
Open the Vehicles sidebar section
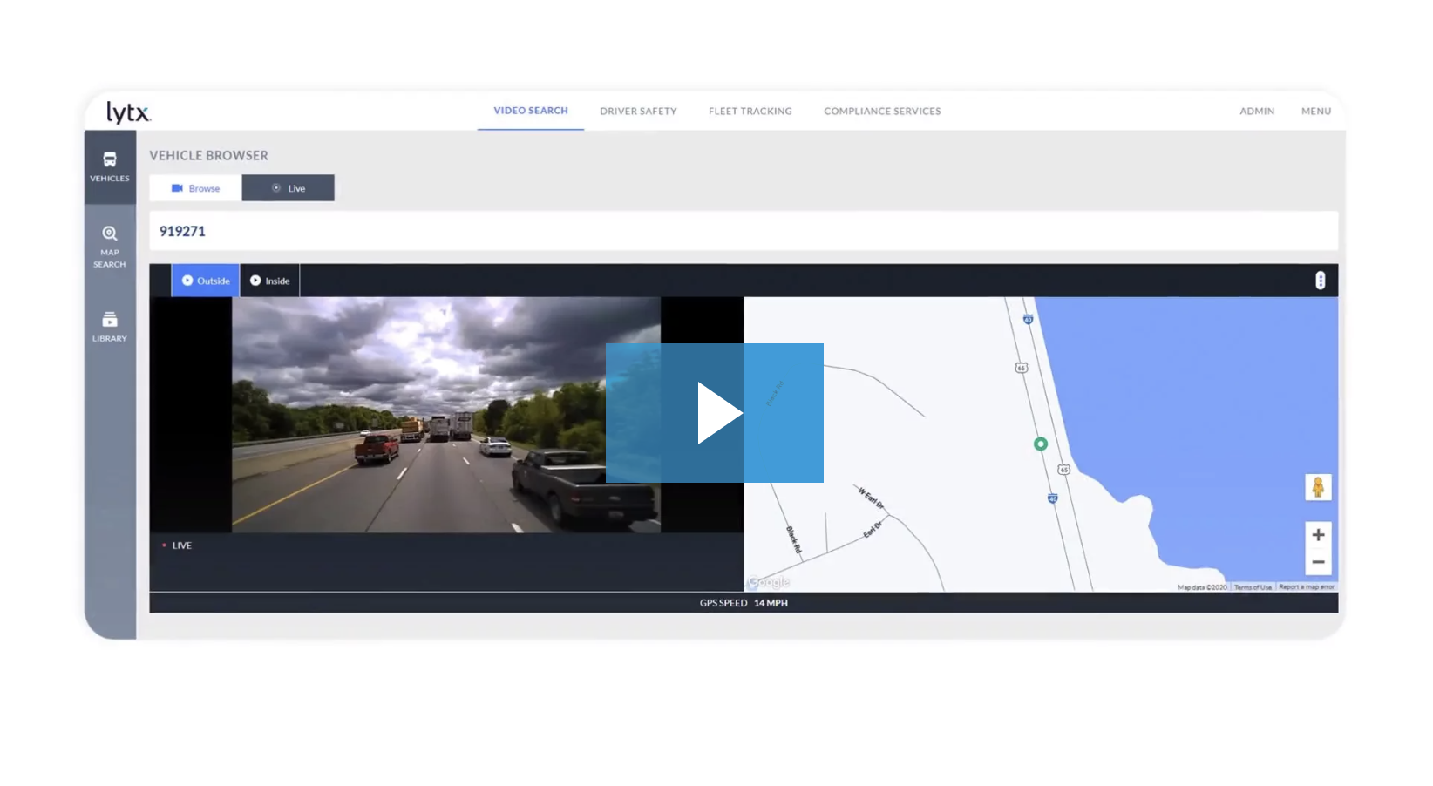point(110,166)
